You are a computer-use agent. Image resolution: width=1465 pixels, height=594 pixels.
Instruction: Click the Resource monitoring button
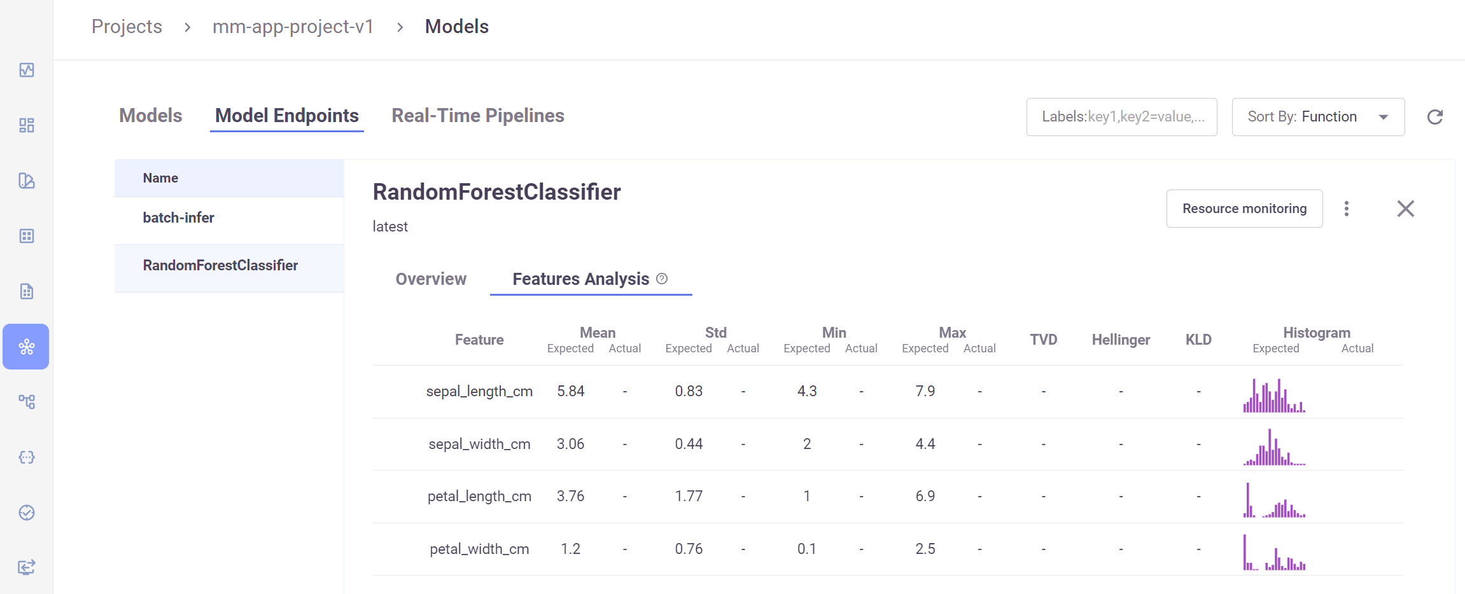[1244, 209]
